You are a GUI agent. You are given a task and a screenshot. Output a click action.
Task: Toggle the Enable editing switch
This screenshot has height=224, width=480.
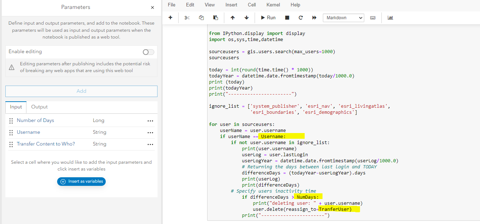pos(149,52)
